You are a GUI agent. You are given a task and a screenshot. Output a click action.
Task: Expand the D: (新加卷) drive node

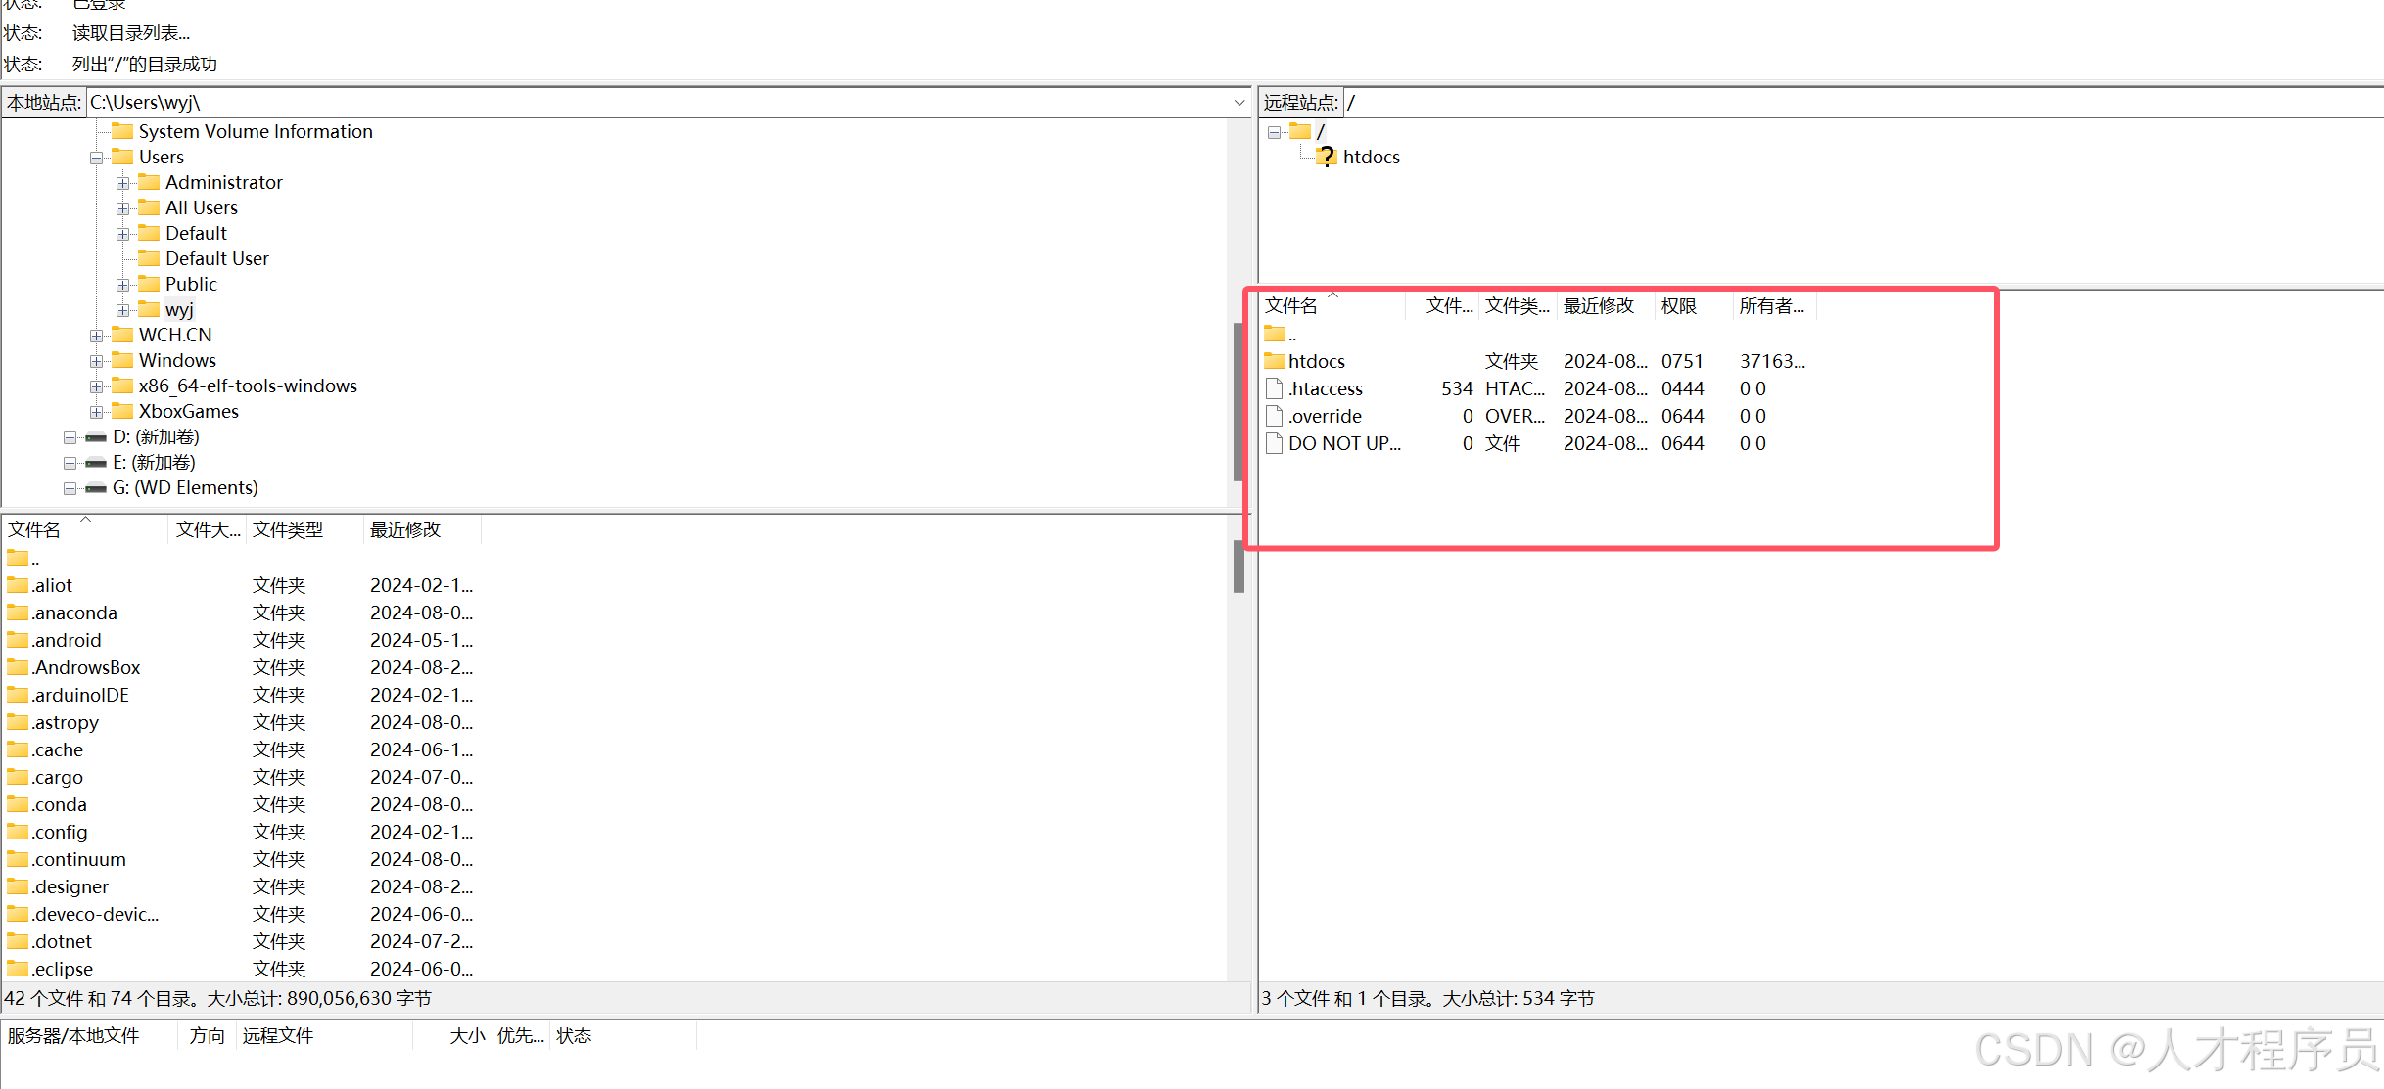pos(70,437)
